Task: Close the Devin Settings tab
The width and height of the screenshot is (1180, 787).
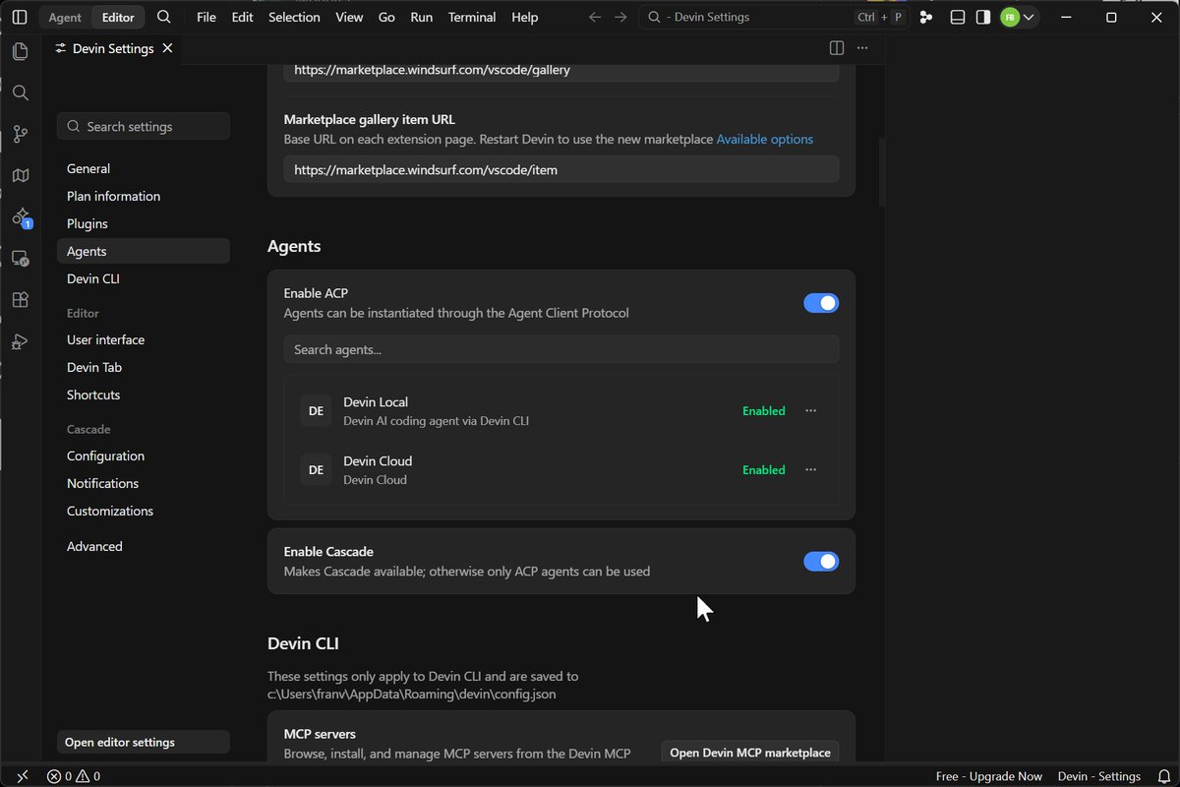Action: click(x=167, y=48)
